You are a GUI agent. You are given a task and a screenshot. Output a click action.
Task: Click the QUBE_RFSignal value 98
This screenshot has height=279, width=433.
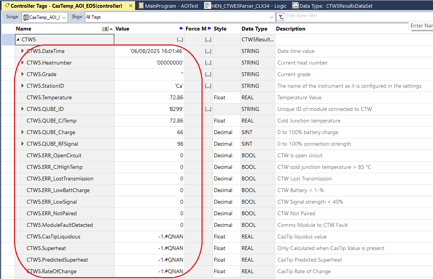click(x=180, y=144)
